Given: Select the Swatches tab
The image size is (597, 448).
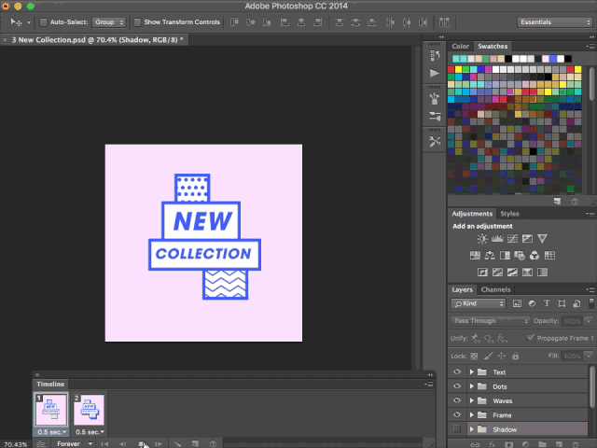Looking at the screenshot, I should [493, 46].
